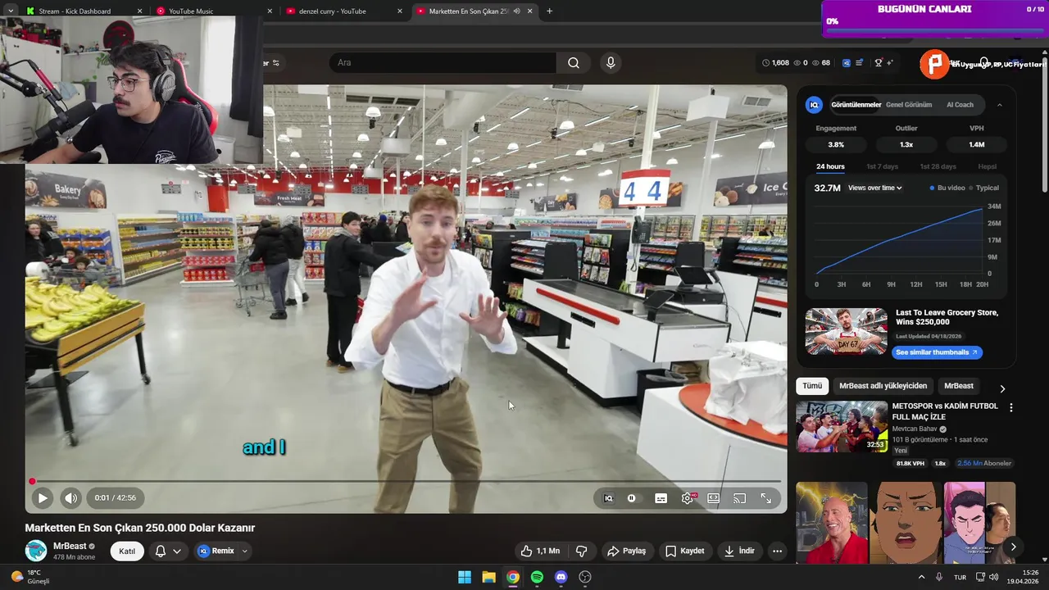Click the YouTube search box labeled Ara
1049x590 pixels.
(443, 63)
